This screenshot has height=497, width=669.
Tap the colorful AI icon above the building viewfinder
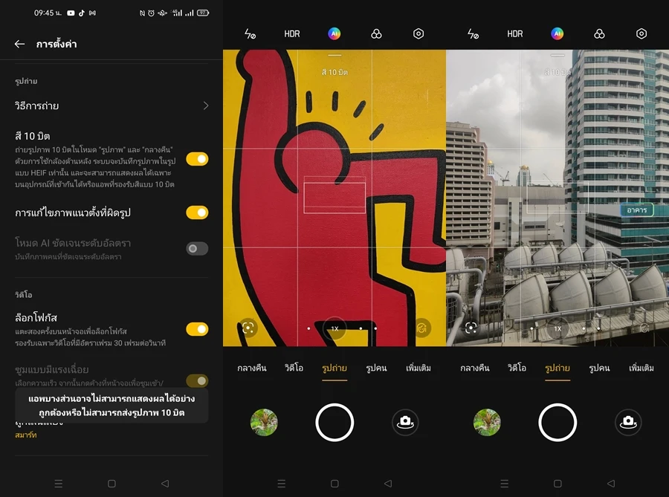pyautogui.click(x=557, y=34)
